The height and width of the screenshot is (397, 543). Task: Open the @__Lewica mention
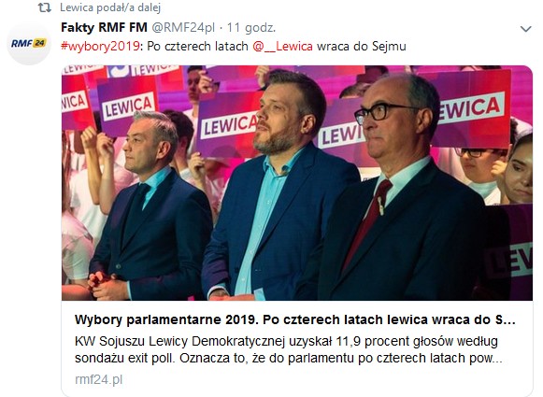(x=283, y=47)
